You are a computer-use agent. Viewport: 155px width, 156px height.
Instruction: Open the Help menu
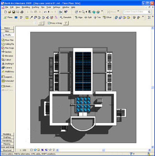click(73, 7)
